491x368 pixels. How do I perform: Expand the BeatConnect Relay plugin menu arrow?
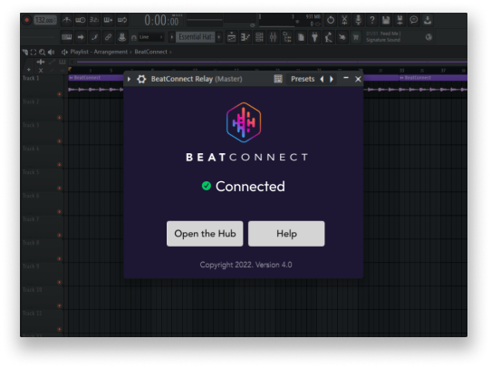pyautogui.click(x=129, y=79)
